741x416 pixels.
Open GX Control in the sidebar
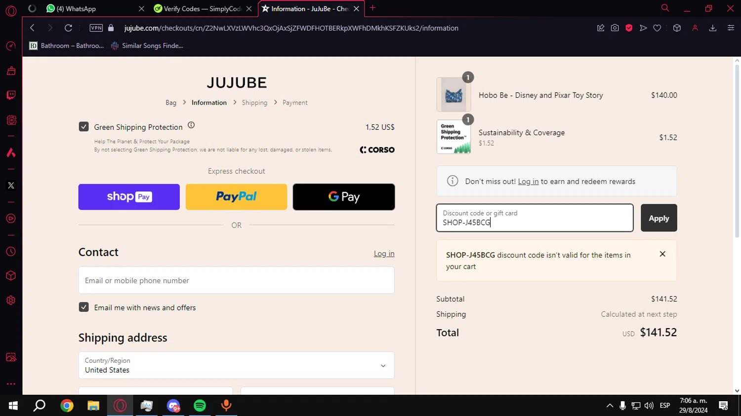point(11,46)
